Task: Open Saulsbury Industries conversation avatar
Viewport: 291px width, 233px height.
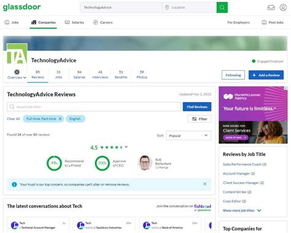Action: coord(80,226)
